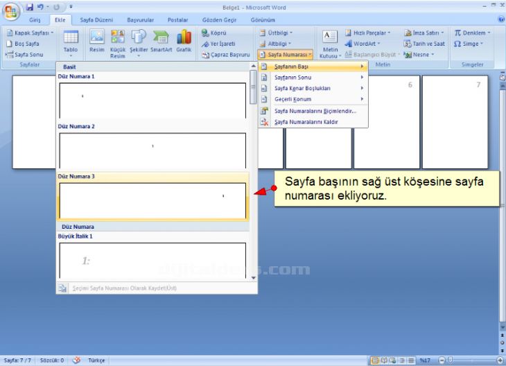
Task: Click the zoom slider track
Action: coord(471,360)
